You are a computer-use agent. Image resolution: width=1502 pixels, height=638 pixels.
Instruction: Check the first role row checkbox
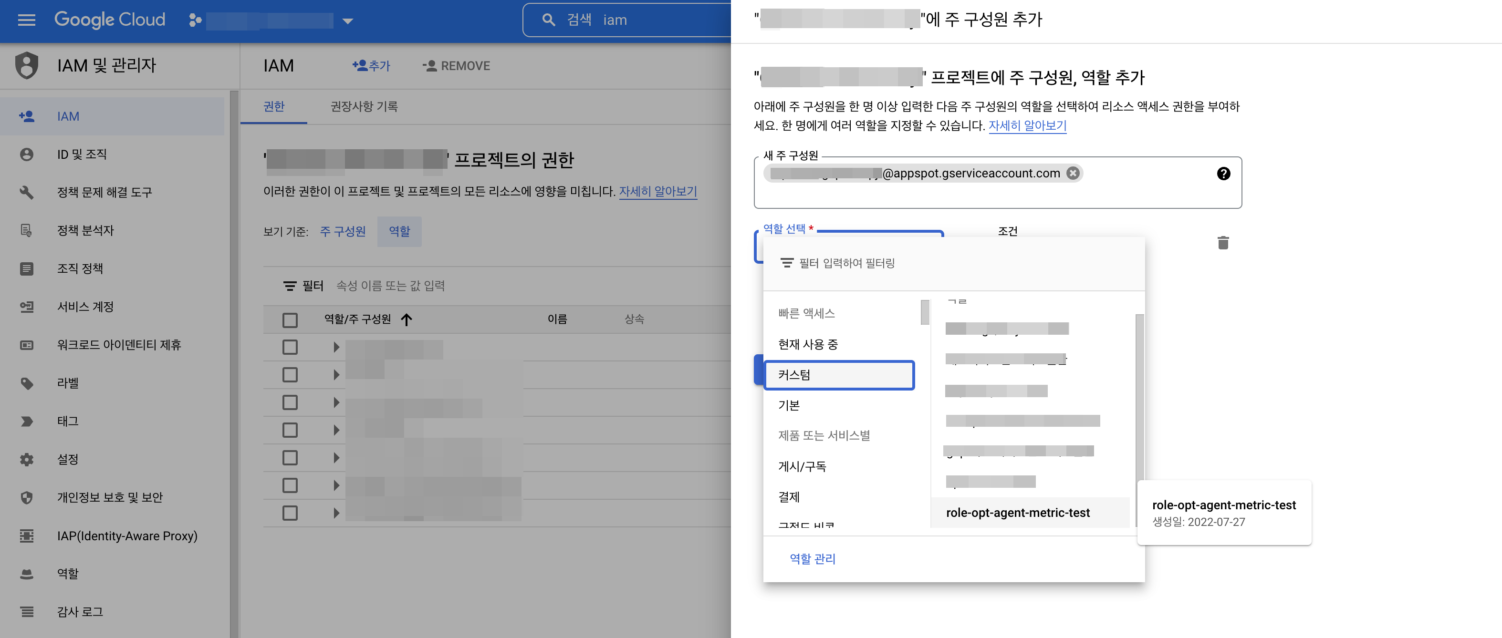coord(290,347)
